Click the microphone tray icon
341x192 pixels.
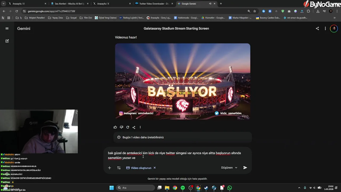pos(305,188)
